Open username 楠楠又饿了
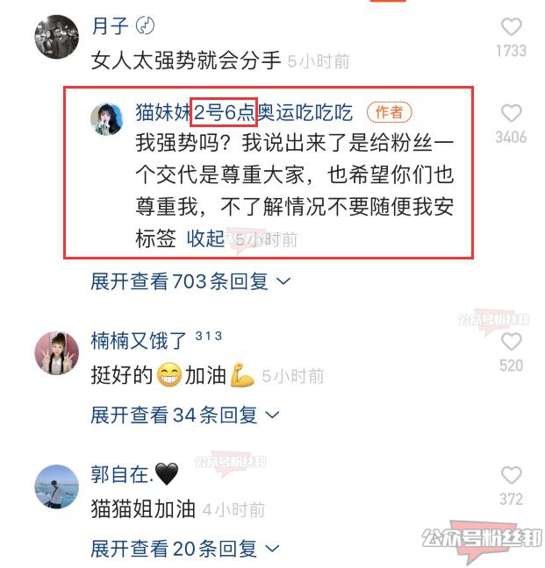545x568 pixels. (x=139, y=341)
